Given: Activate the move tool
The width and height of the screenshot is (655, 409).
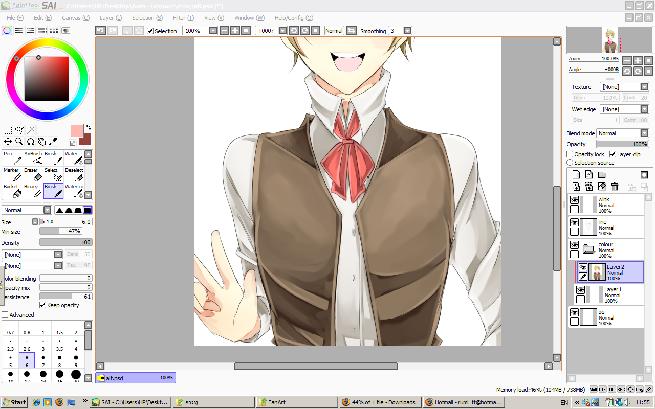Looking at the screenshot, I should coord(8,141).
